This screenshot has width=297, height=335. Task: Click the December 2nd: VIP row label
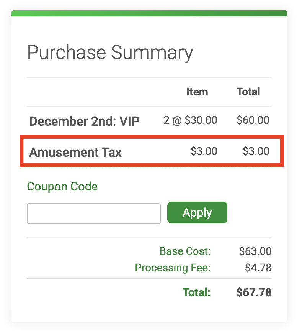84,122
